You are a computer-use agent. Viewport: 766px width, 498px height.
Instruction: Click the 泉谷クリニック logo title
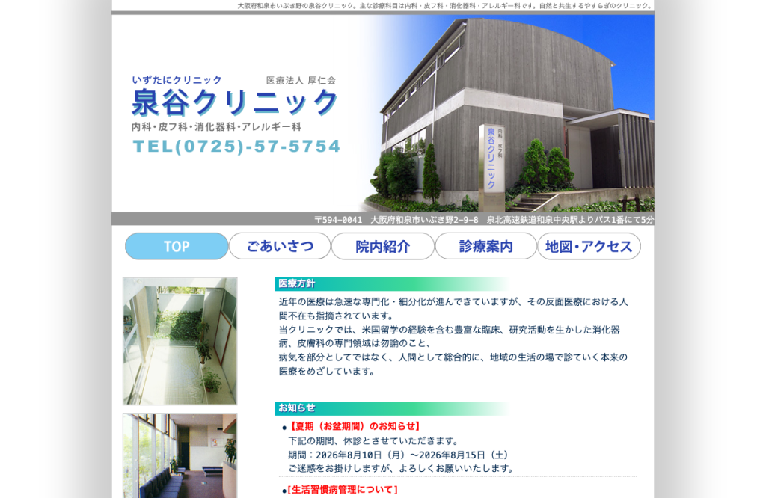[x=235, y=102]
